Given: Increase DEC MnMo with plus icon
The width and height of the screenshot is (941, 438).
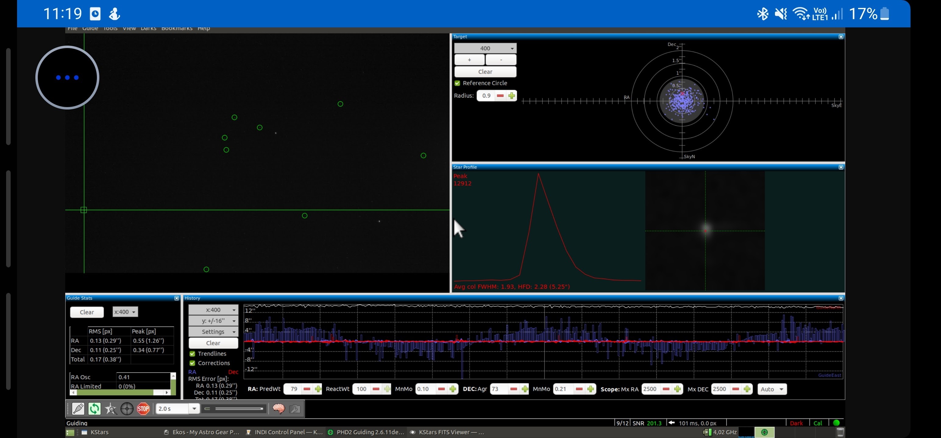Looking at the screenshot, I should click(590, 389).
